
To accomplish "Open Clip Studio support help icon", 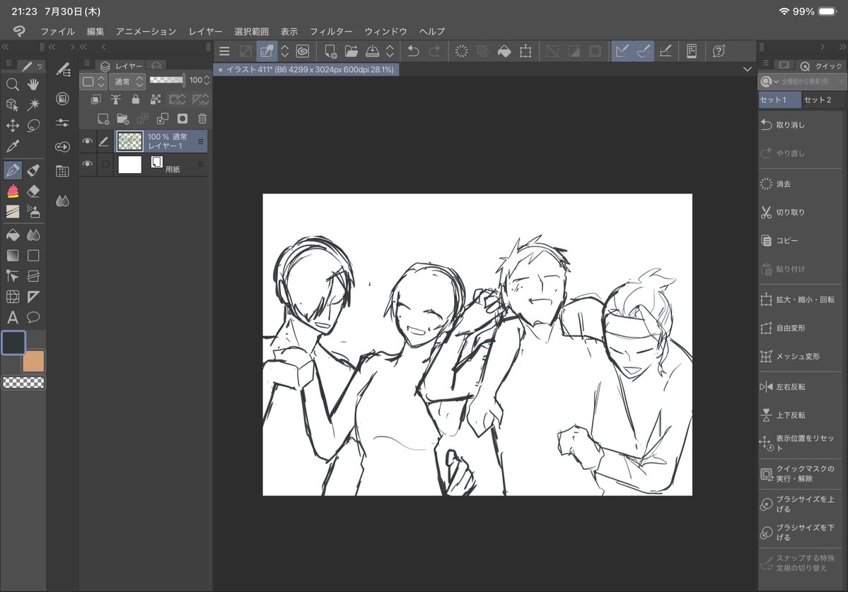I will (719, 52).
